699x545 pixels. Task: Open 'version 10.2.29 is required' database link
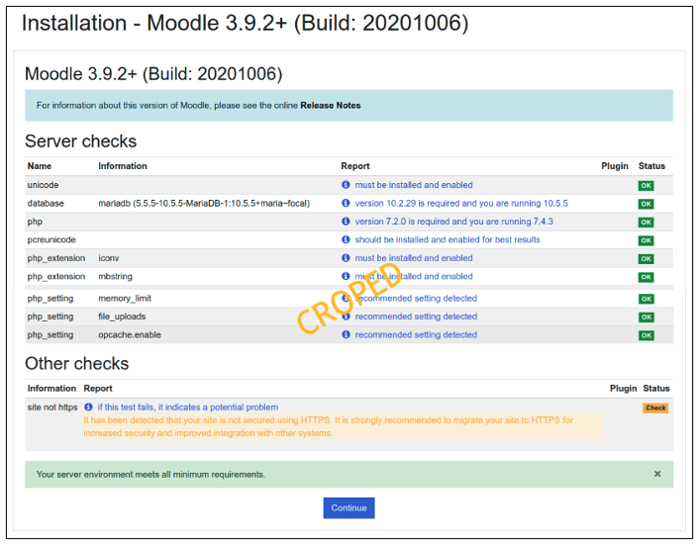[461, 203]
